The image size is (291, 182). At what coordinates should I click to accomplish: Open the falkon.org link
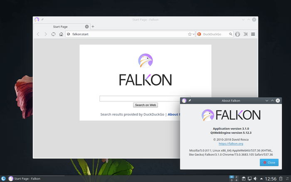[x=234, y=143]
